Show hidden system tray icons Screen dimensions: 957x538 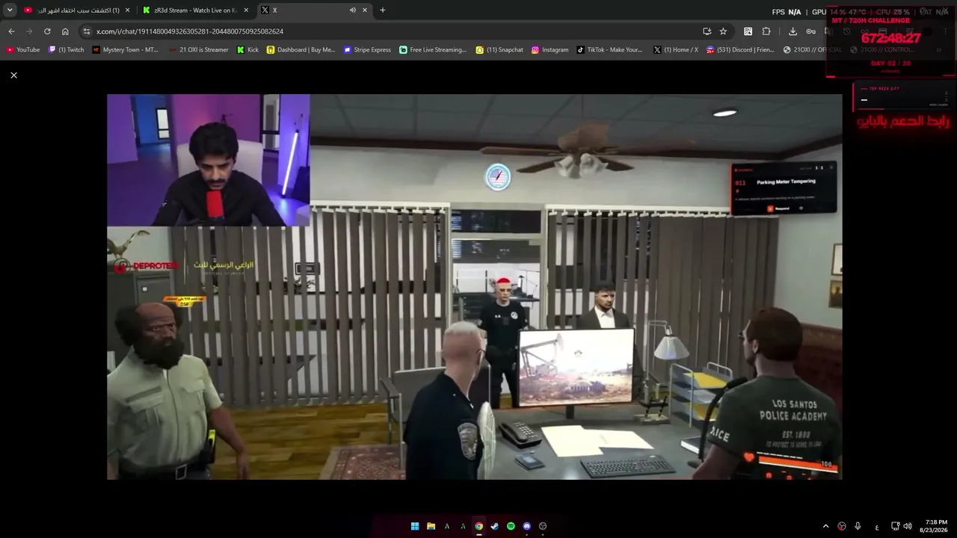[x=825, y=526]
